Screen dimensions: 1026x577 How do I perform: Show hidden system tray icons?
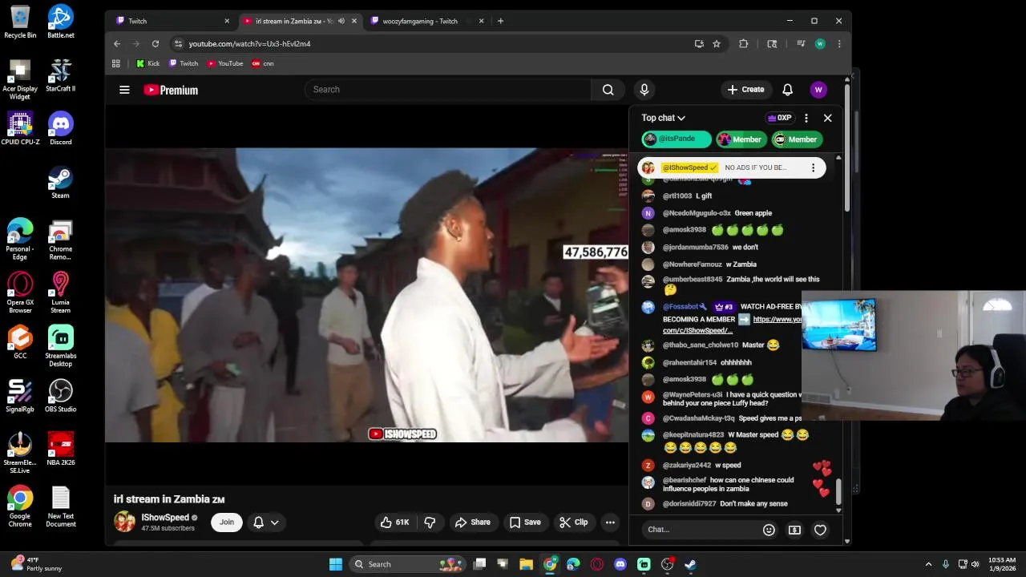(928, 564)
